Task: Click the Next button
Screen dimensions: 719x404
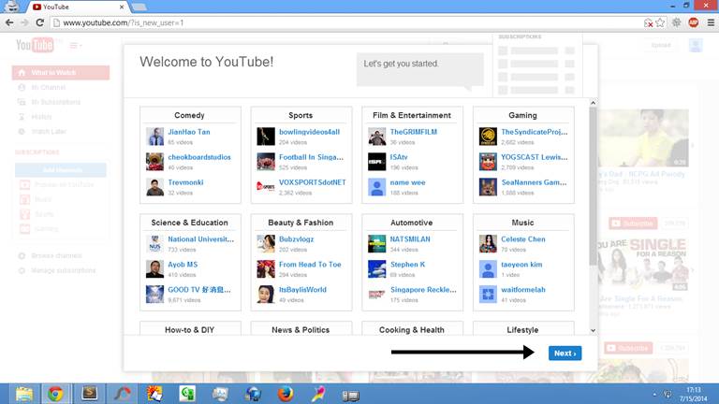Action: tap(565, 353)
